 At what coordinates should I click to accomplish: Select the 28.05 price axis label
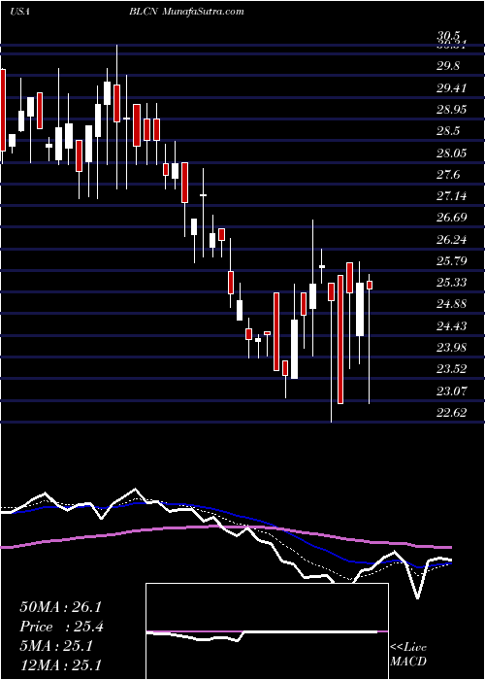(x=452, y=153)
